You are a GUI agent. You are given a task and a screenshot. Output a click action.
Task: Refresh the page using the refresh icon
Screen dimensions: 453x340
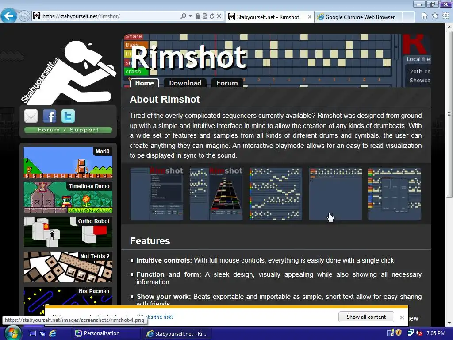(212, 16)
